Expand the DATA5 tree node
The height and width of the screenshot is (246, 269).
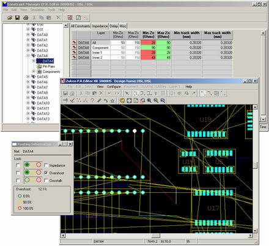pos(28,76)
